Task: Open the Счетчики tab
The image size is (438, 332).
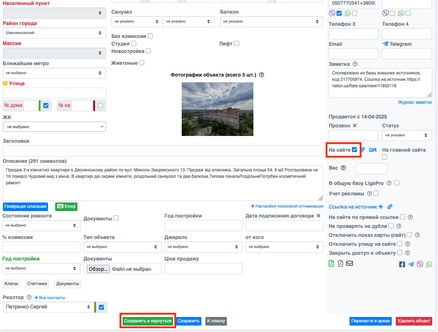Action: [x=37, y=284]
